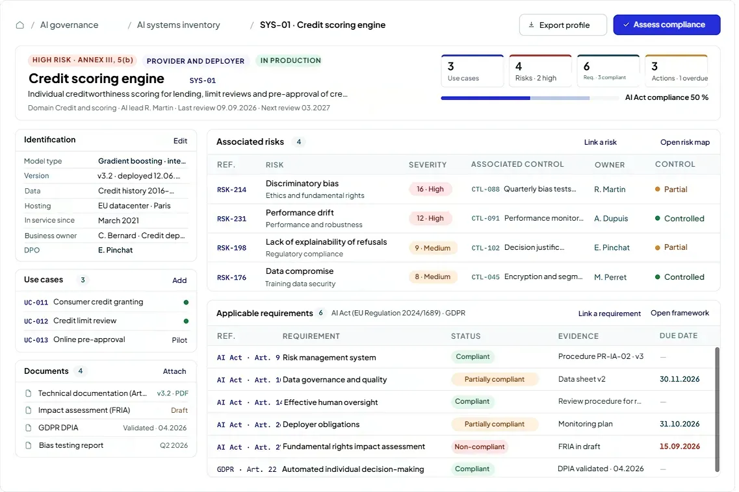This screenshot has height=492, width=739.
Task: Click the requirements table vertical scrollbar
Action: tap(717, 409)
